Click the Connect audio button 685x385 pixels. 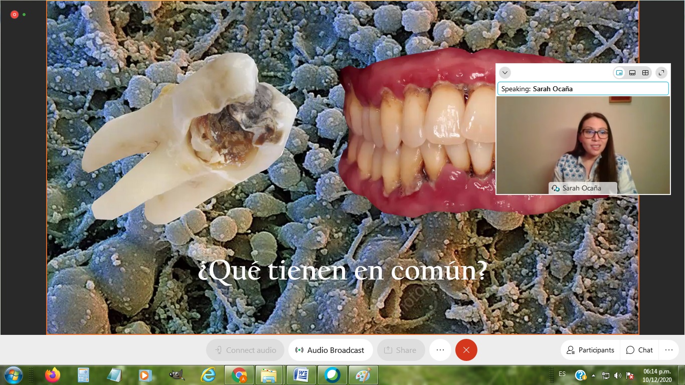(x=246, y=350)
